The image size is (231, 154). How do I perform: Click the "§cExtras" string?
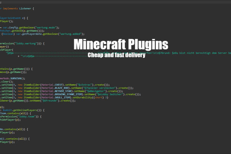pos(85,85)
